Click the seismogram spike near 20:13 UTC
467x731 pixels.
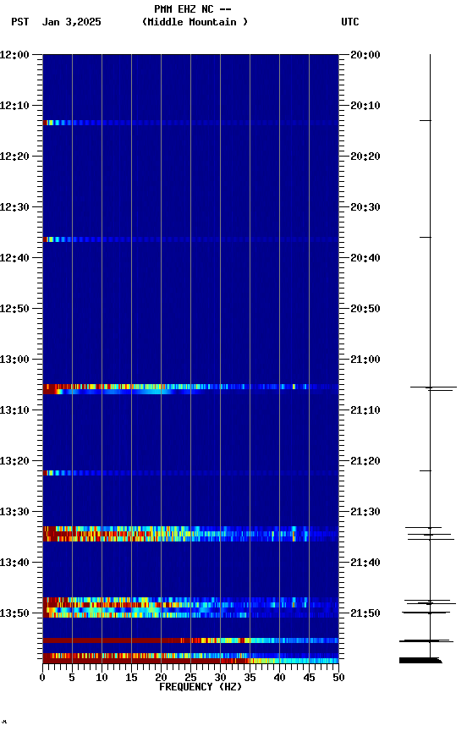[x=426, y=121]
